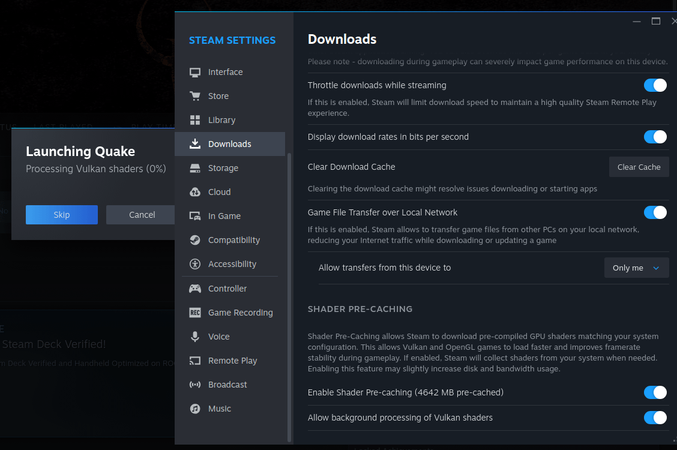The image size is (677, 450).
Task: Toggle Allow background processing of Vulkan shaders
Action: [x=655, y=418]
